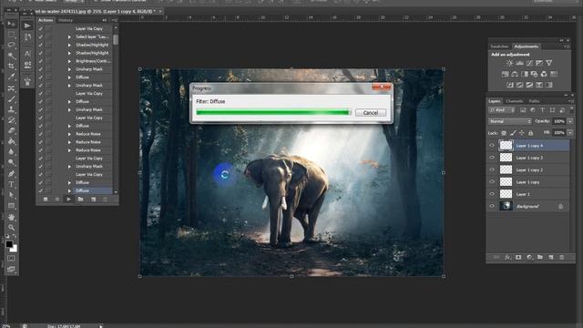Add a Color Balance adjustment
The width and height of the screenshot is (583, 328).
515,74
